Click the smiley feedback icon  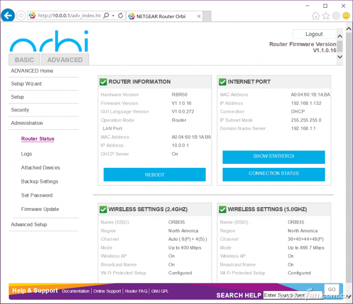click(346, 16)
